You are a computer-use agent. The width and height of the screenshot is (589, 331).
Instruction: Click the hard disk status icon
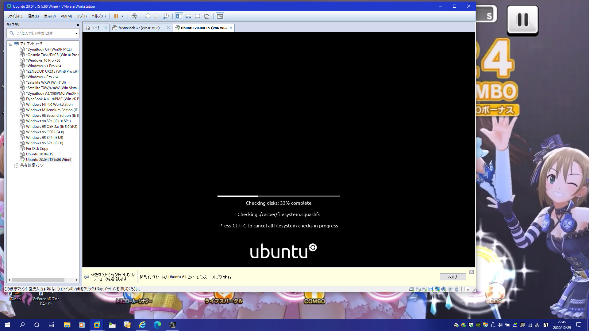(x=412, y=289)
